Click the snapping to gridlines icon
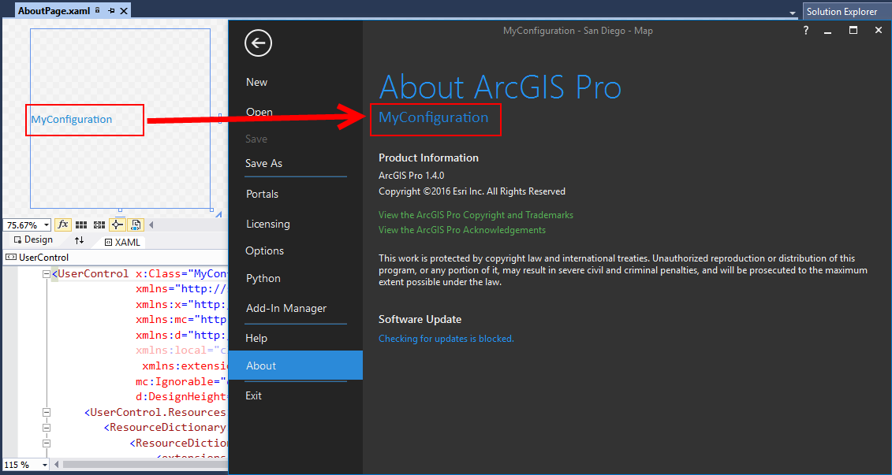 [99, 225]
